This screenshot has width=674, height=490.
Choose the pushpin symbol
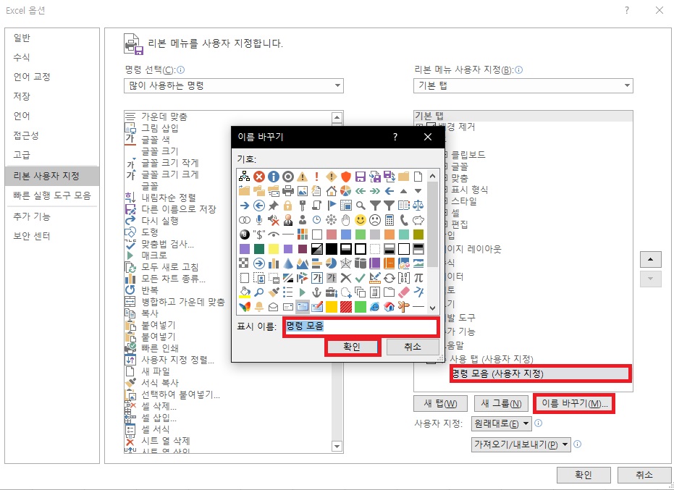point(274,206)
